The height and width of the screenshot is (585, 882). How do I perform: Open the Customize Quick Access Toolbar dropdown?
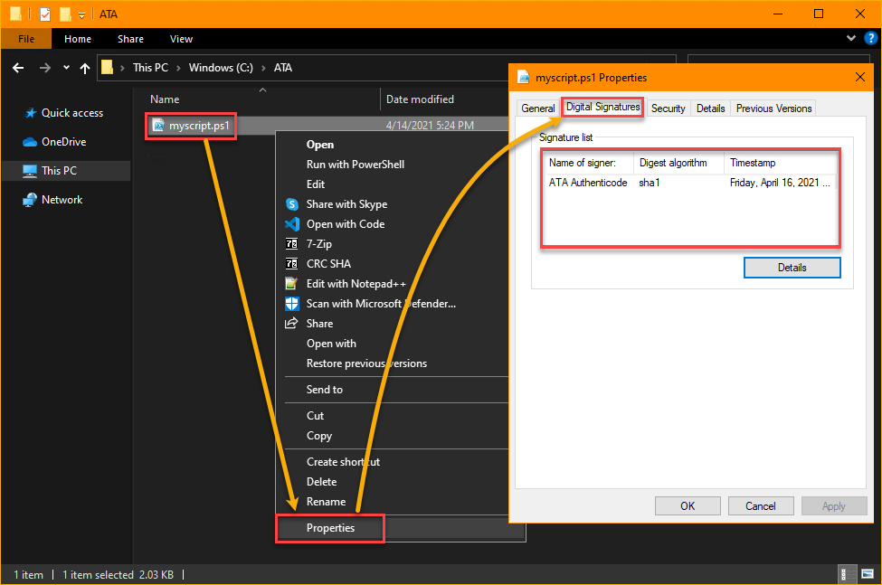[x=81, y=15]
